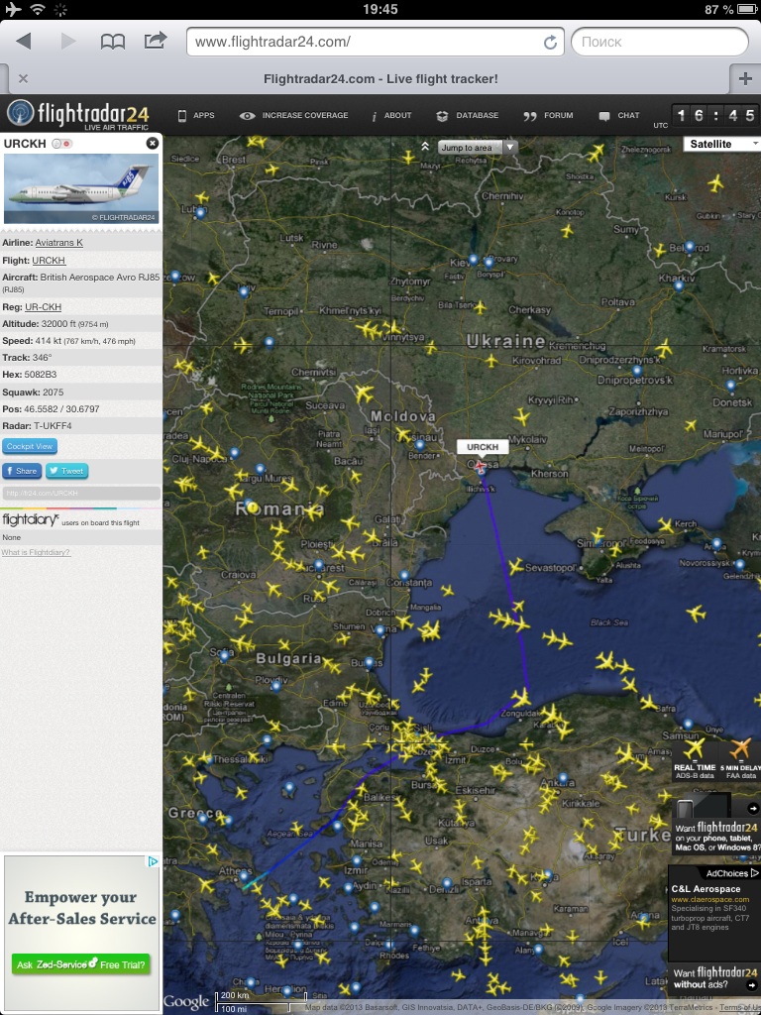Collapse toolbar with the double chevron arrows
This screenshot has width=761, height=1015.
[425, 147]
